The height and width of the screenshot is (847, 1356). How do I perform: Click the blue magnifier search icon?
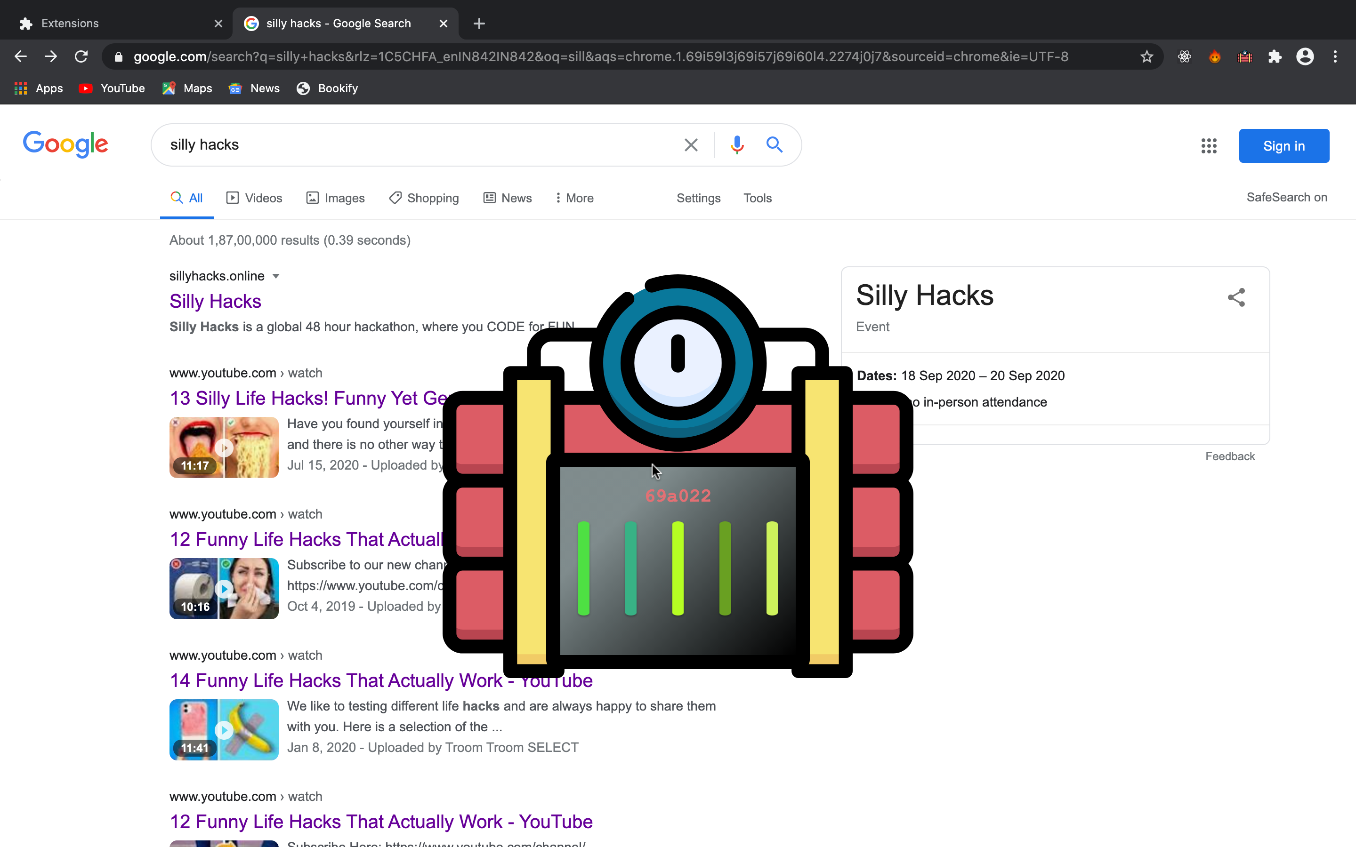click(775, 145)
